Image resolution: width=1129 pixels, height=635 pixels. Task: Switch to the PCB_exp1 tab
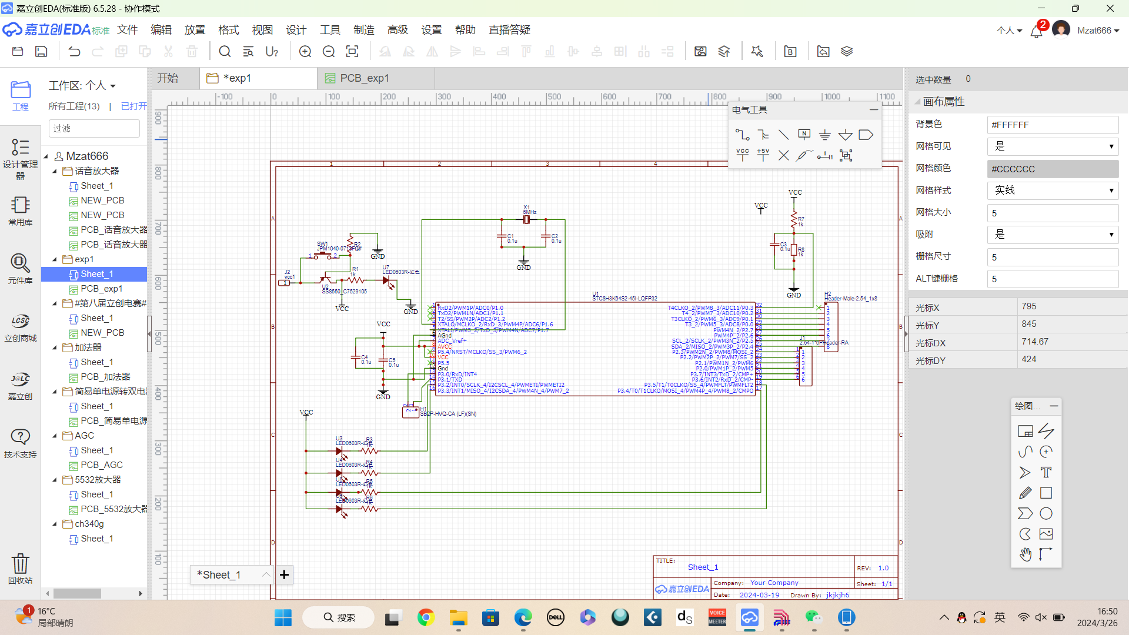pos(364,78)
